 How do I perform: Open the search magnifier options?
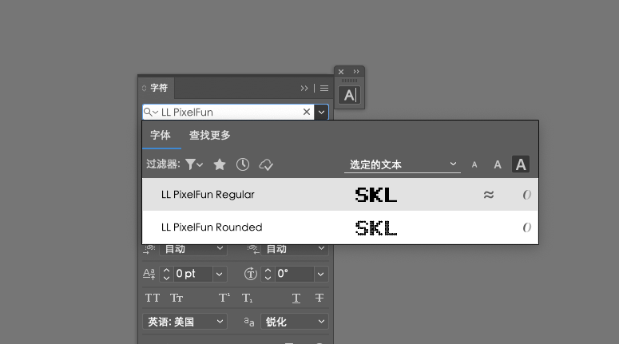pyautogui.click(x=150, y=113)
